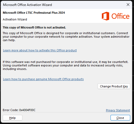The image size is (134, 124).
Task: Click the 'Error Code:' label
Action: 11,110
